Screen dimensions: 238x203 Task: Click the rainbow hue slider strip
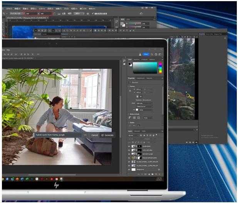pyautogui.click(x=160, y=68)
